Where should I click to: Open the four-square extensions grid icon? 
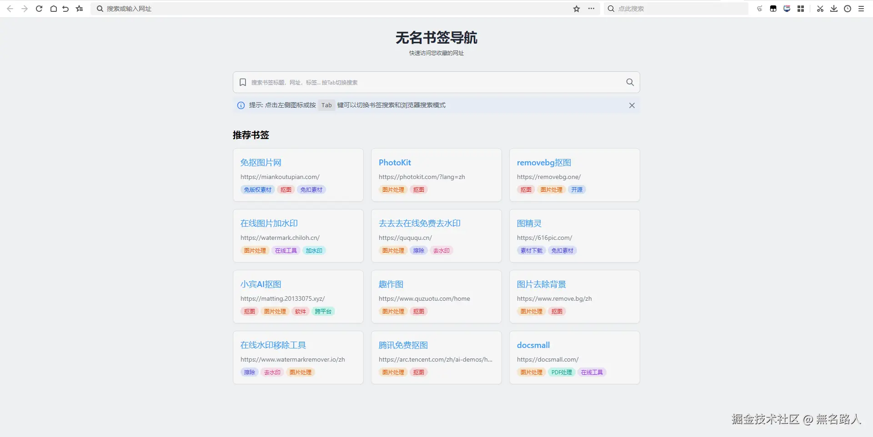point(801,9)
